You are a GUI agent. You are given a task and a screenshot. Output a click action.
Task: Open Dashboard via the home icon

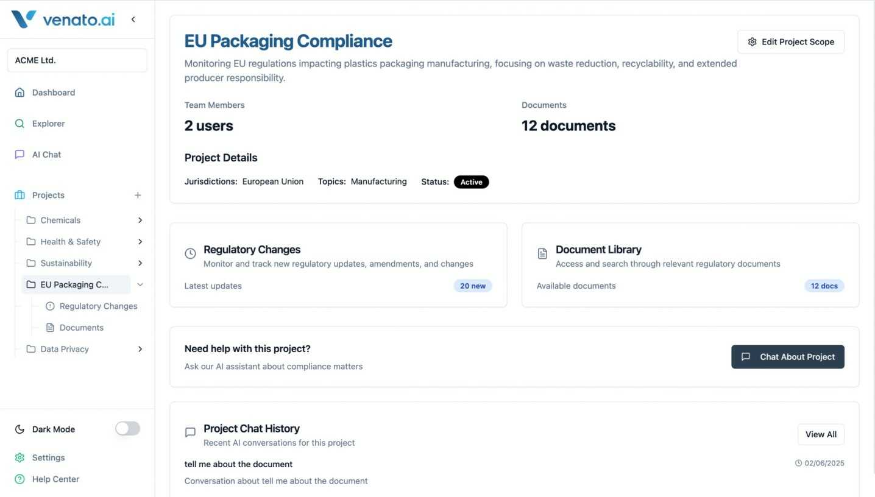19,93
